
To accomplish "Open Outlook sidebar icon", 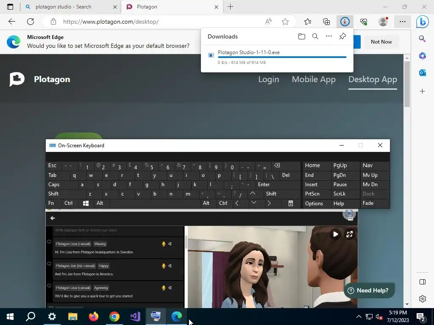I will (423, 73).
